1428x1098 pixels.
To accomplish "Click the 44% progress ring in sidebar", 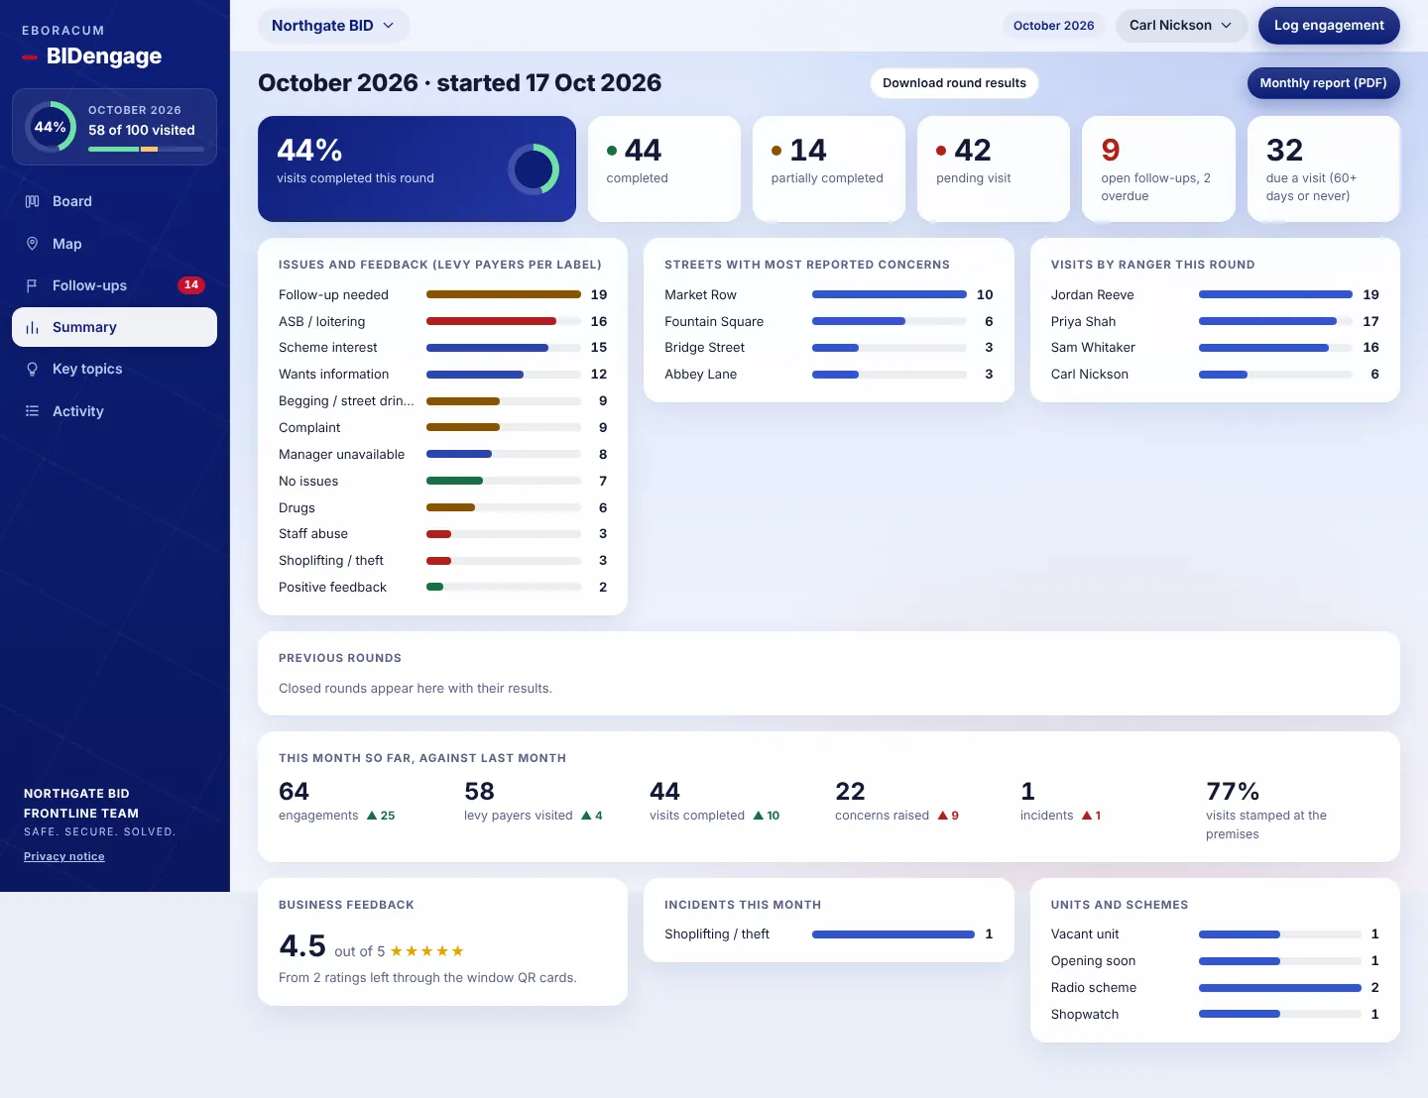I will tap(51, 127).
